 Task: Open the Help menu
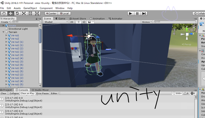point(70,8)
